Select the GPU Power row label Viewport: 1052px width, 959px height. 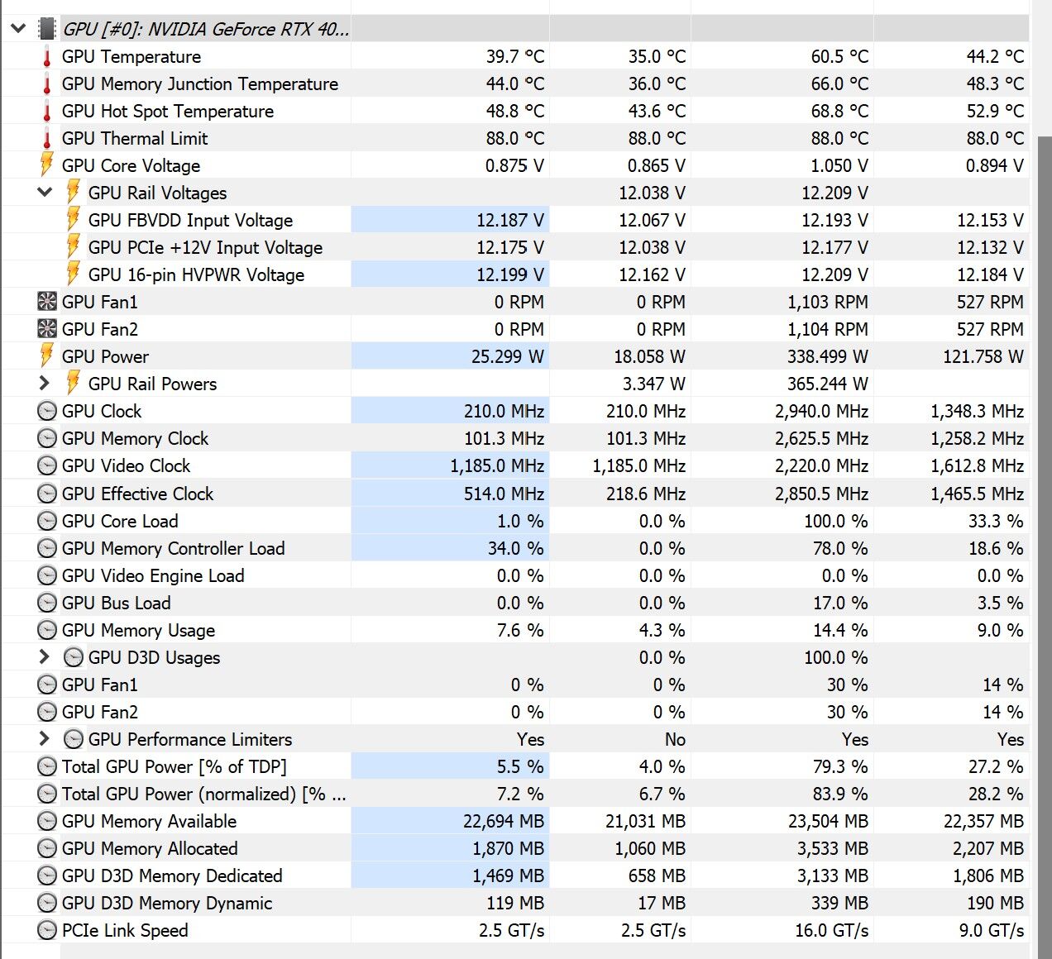pos(105,356)
